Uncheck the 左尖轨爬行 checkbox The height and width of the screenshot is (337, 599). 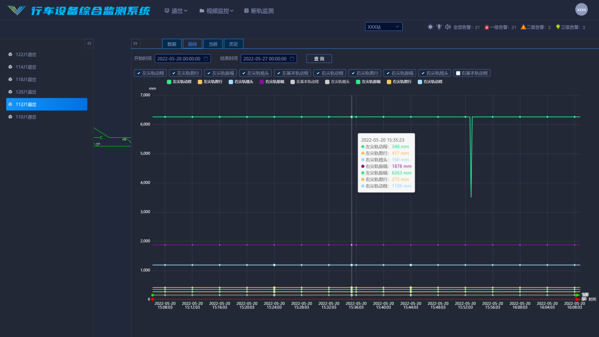(173, 73)
